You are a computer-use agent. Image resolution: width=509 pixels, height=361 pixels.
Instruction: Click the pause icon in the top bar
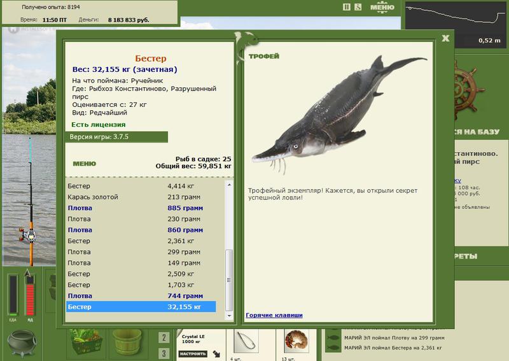tap(346, 7)
